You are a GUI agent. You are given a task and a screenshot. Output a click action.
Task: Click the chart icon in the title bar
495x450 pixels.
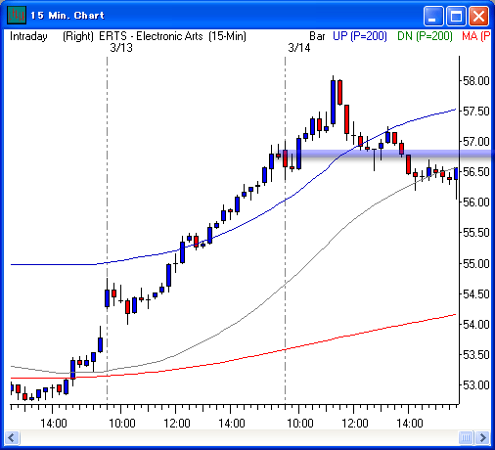tap(17, 15)
